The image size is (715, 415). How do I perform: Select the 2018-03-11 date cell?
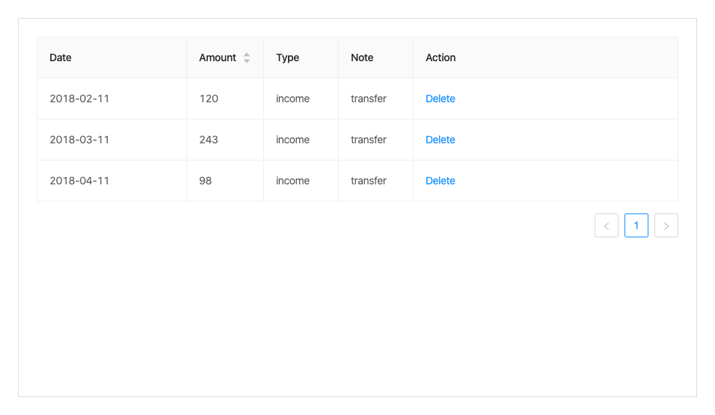coord(79,140)
